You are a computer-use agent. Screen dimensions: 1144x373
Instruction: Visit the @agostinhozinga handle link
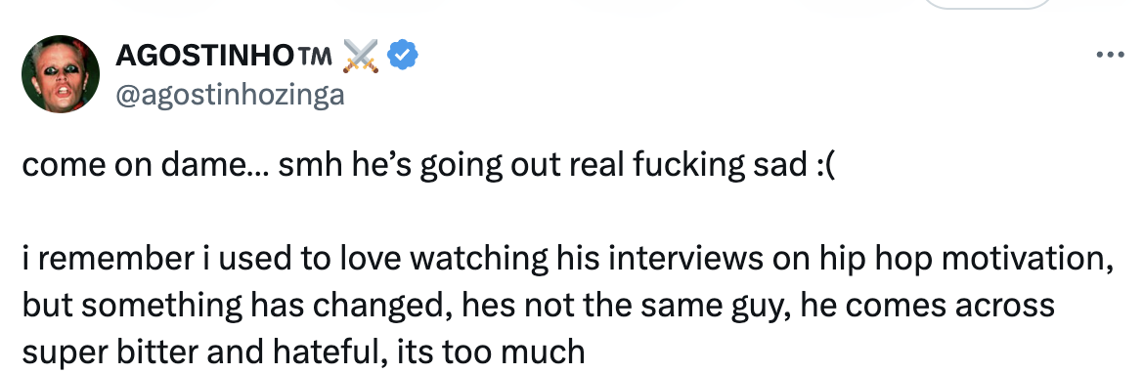tap(230, 95)
